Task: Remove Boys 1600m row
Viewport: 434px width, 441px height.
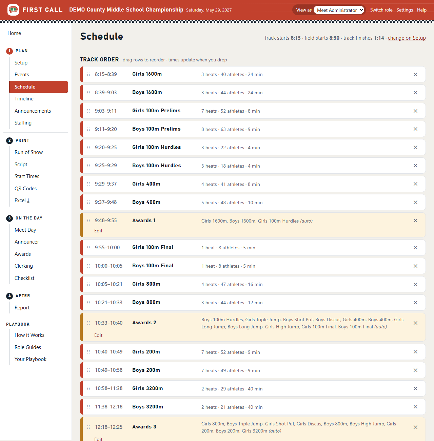Action: pyautogui.click(x=415, y=93)
